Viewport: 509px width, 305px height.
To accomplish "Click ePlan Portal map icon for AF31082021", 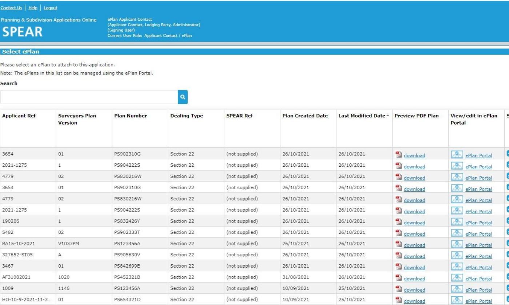I will [x=457, y=278].
